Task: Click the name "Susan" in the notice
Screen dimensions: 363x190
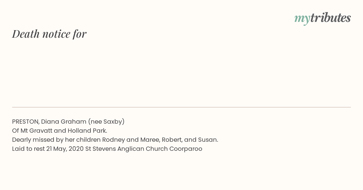Action: coord(207,140)
